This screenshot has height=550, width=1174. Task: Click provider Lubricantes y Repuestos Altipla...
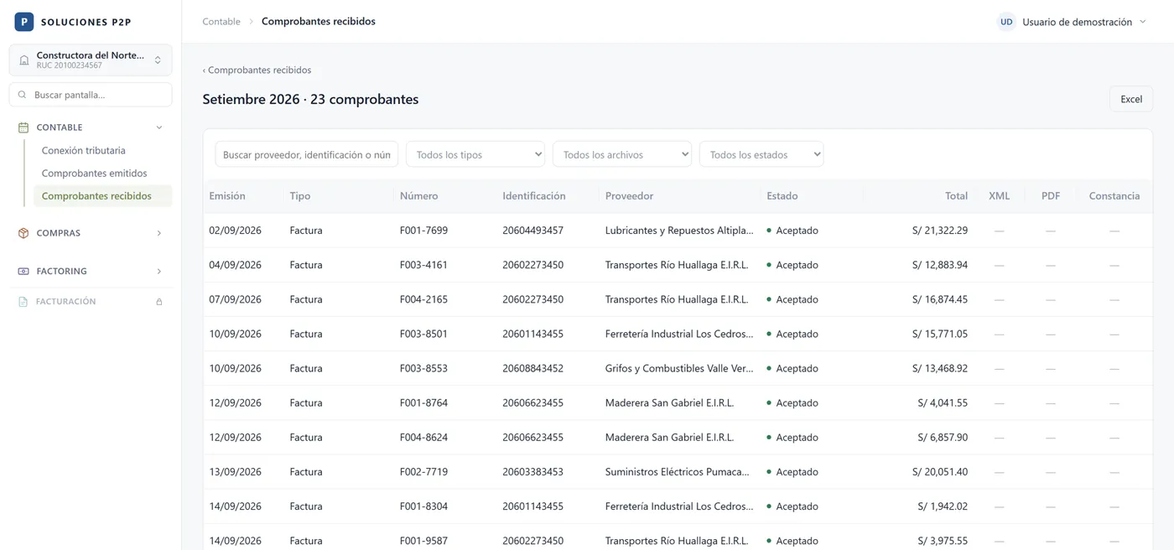[x=678, y=231]
